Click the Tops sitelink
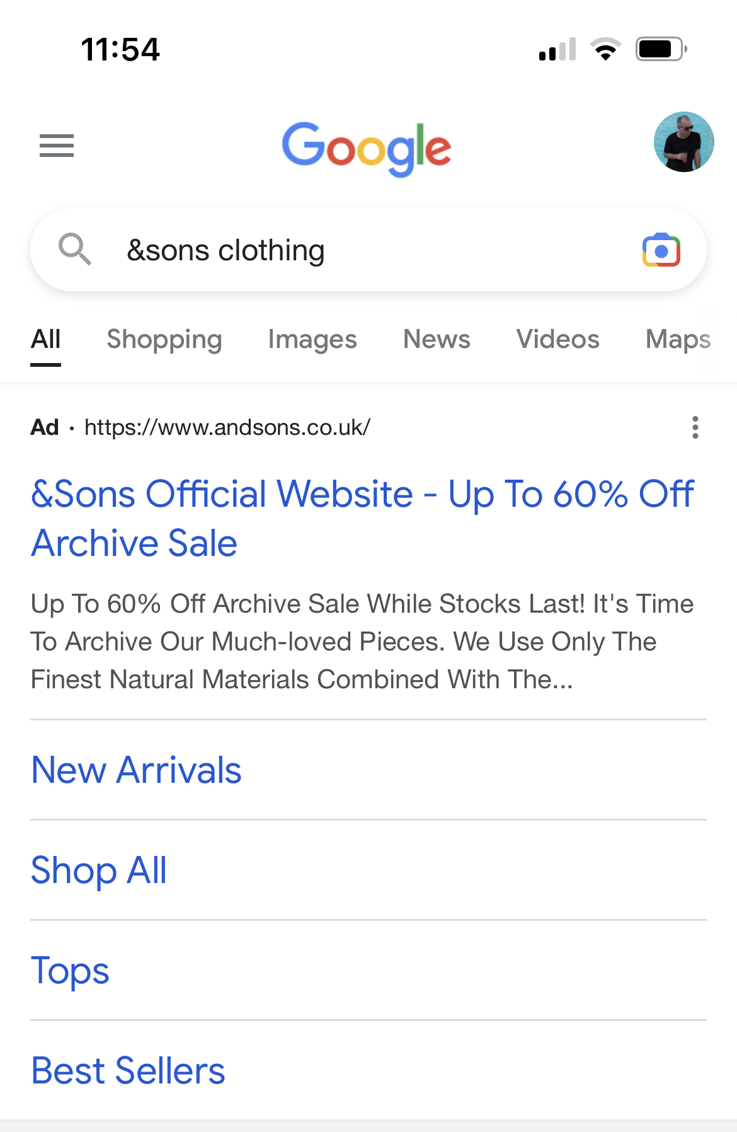The width and height of the screenshot is (737, 1132). point(70,971)
